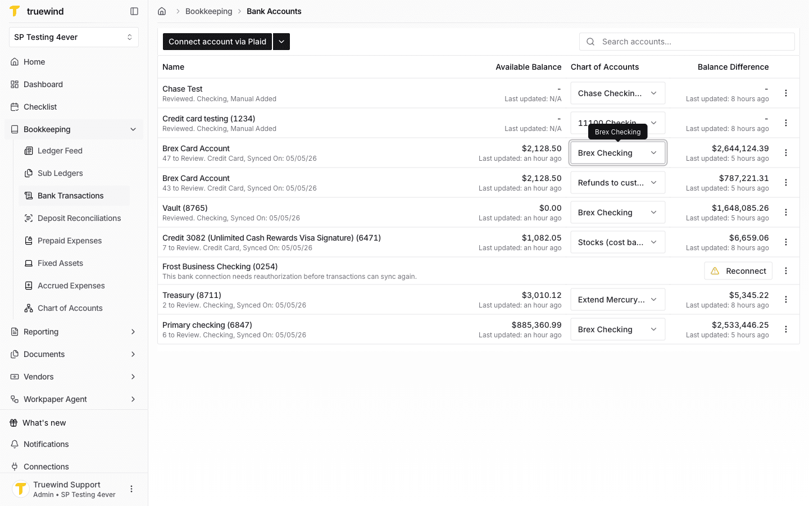Click the $885,360.99 available balance
809x506 pixels.
click(x=537, y=325)
